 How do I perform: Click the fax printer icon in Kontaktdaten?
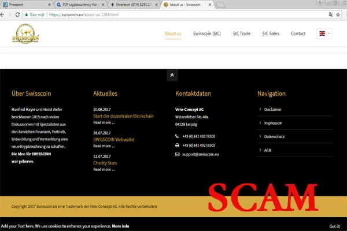coord(178,145)
